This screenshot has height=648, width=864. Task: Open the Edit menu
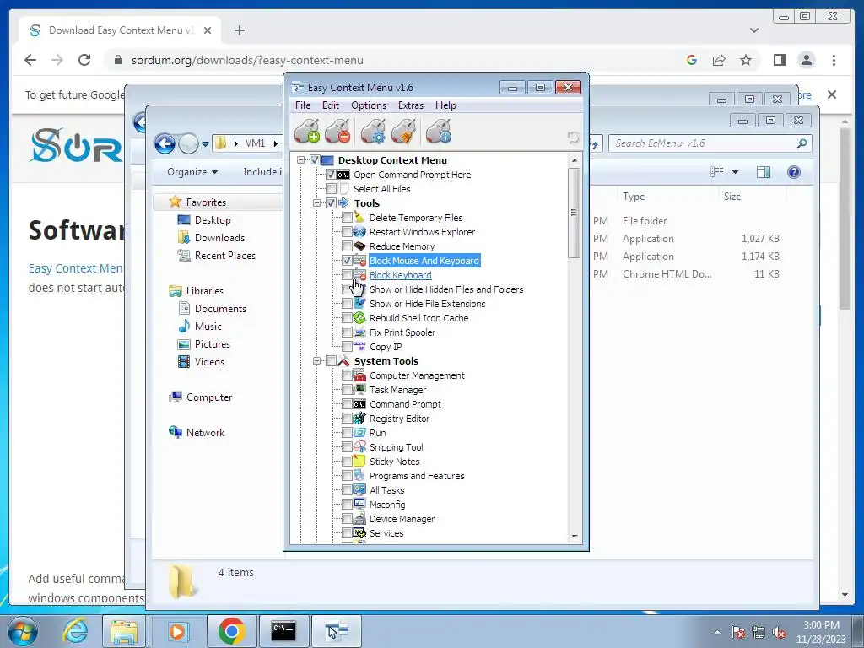(x=331, y=105)
